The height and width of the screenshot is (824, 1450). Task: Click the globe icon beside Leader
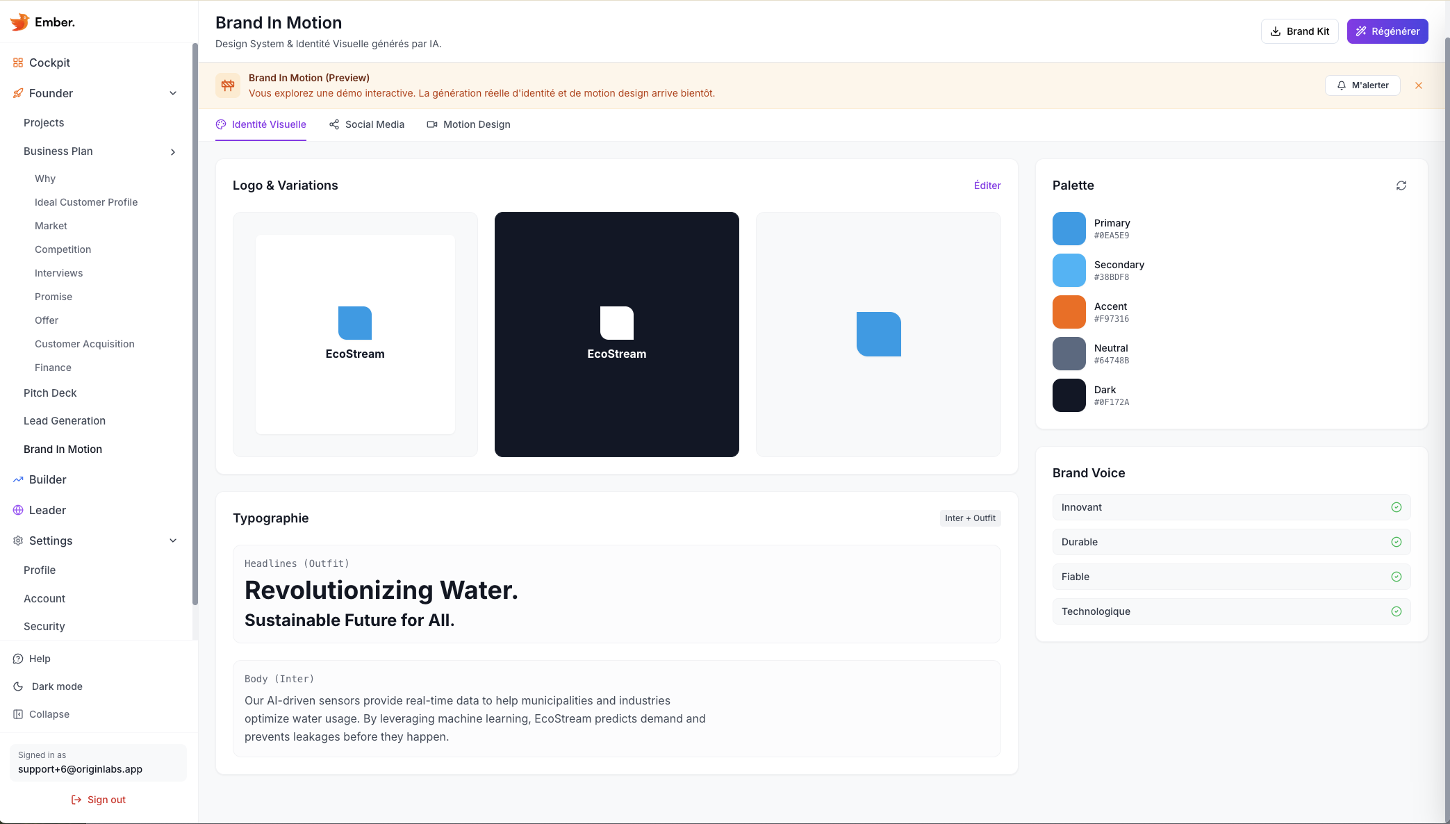tap(17, 510)
